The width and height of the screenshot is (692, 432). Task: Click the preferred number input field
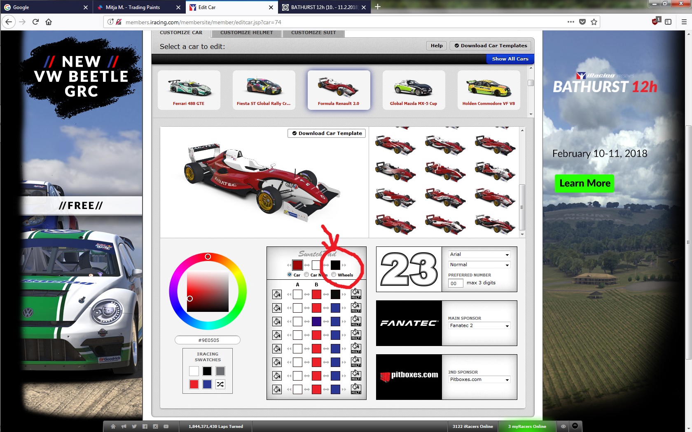pos(456,283)
